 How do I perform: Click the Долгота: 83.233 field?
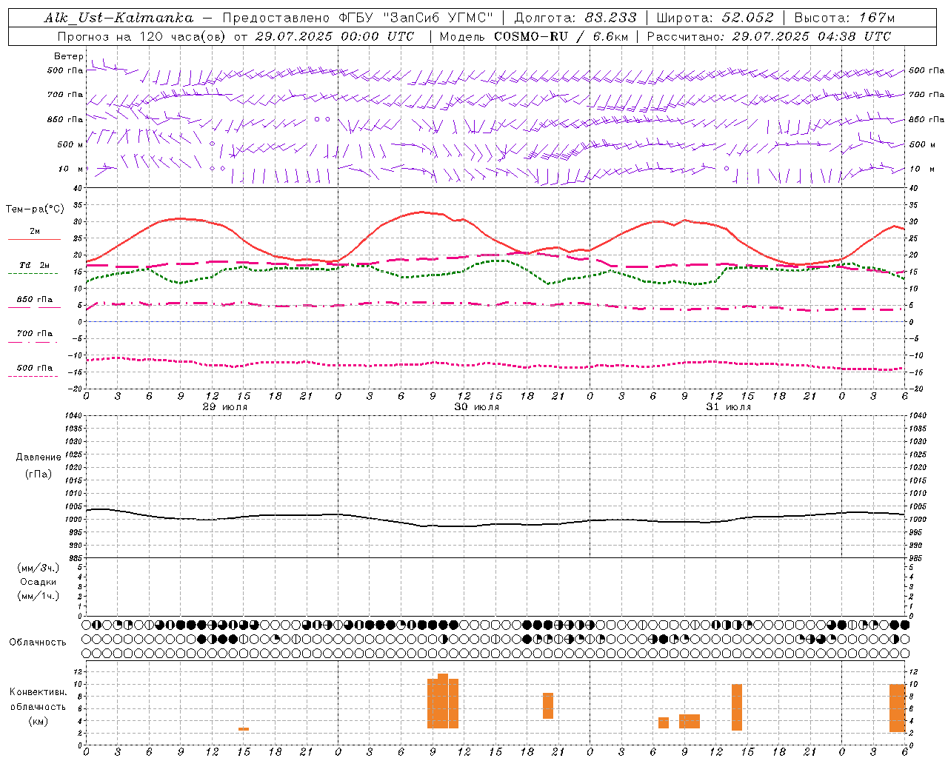pos(575,18)
